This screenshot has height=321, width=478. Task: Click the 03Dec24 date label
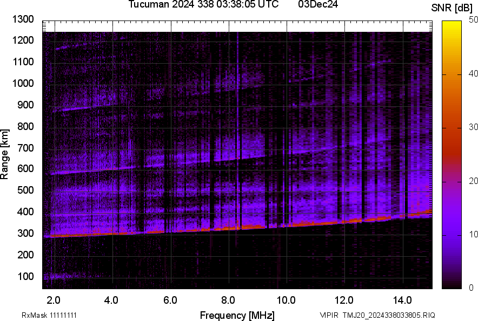click(318, 5)
